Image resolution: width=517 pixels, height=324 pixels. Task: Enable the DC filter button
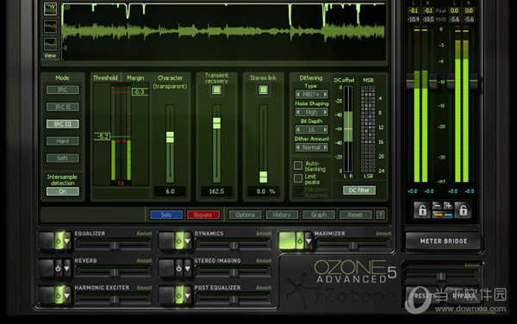tap(359, 190)
